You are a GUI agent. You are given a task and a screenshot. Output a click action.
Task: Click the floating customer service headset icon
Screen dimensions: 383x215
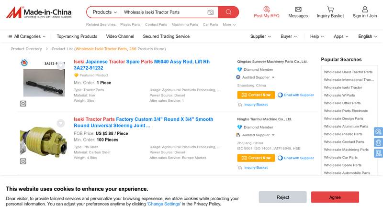point(378,142)
